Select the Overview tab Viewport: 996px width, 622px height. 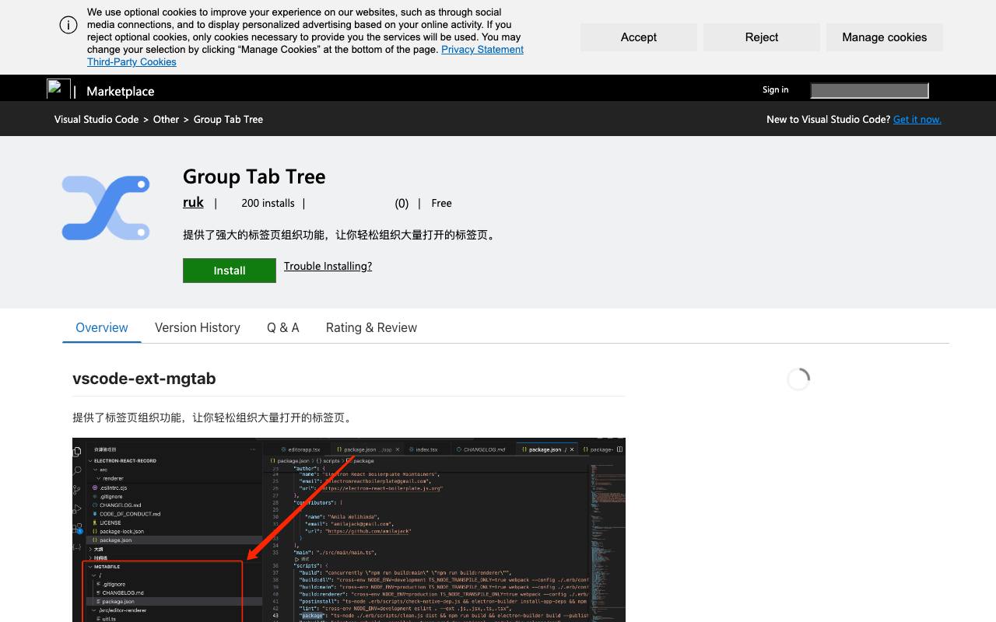(x=102, y=327)
